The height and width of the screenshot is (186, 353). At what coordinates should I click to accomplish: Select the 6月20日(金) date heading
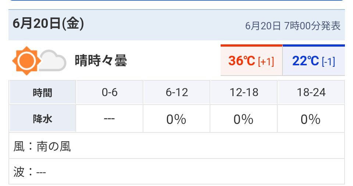click(x=48, y=23)
